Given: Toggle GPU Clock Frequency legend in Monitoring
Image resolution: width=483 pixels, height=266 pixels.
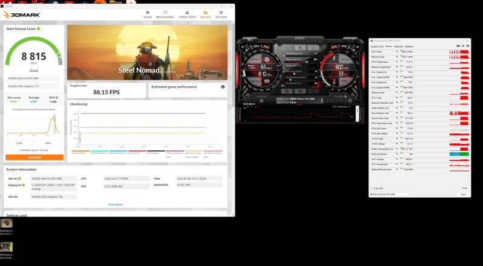Looking at the screenshot, I should coord(213,154).
